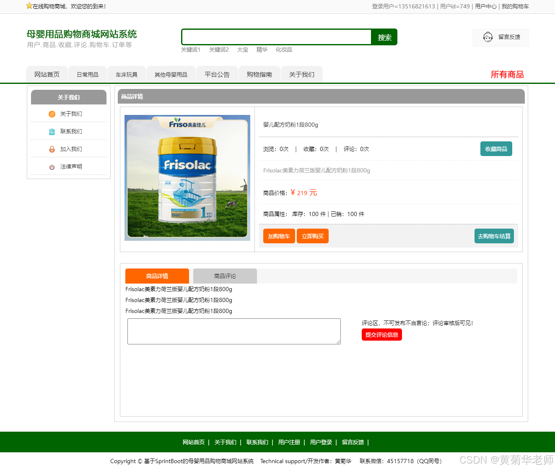Open 法律声明 in the left sidebar
Screen dimensions: 555x469
71,167
